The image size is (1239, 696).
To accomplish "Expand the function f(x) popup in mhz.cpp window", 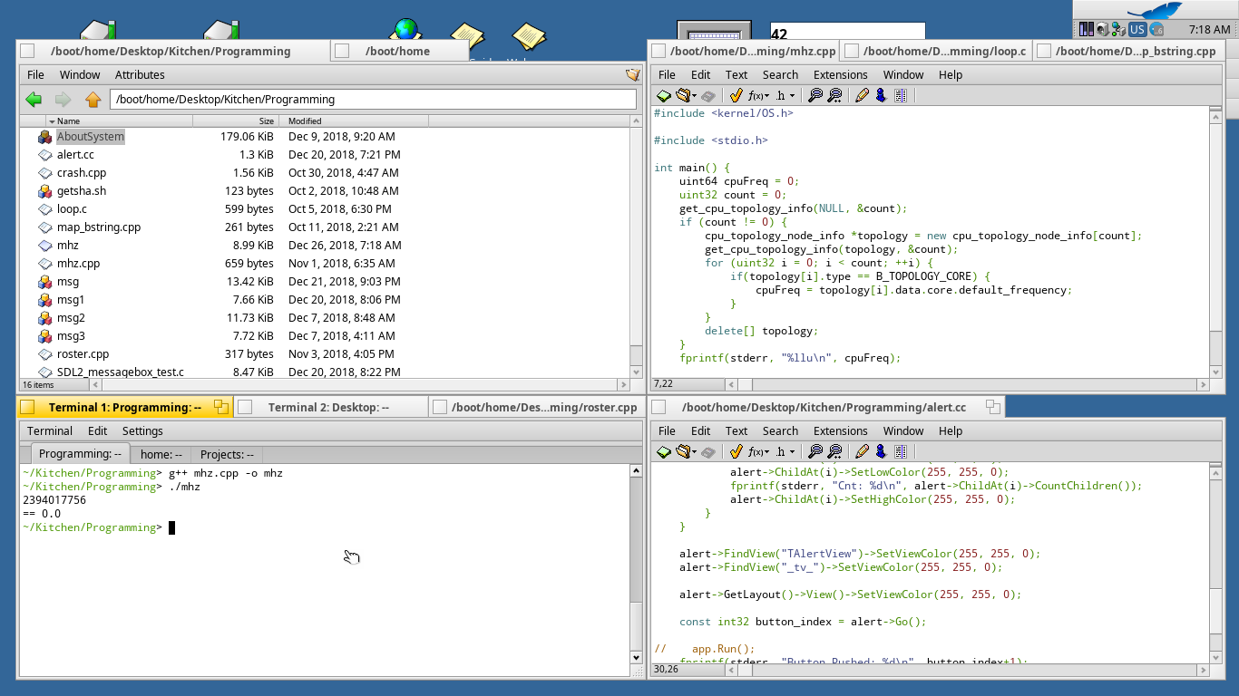I will coord(758,95).
